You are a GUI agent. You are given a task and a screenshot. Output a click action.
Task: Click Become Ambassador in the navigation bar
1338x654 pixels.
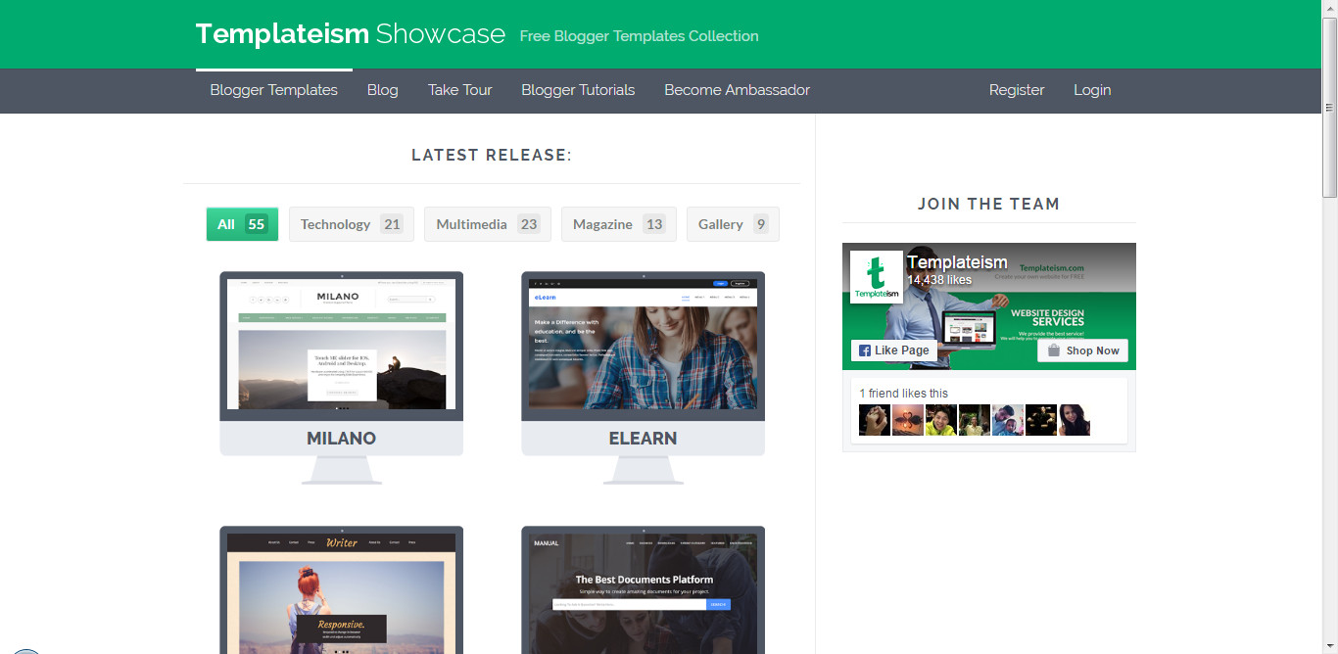737,89
